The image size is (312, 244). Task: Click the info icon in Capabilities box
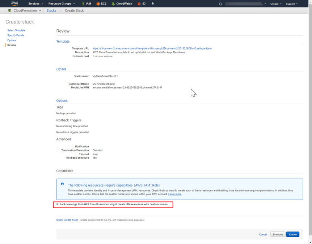click(62, 184)
